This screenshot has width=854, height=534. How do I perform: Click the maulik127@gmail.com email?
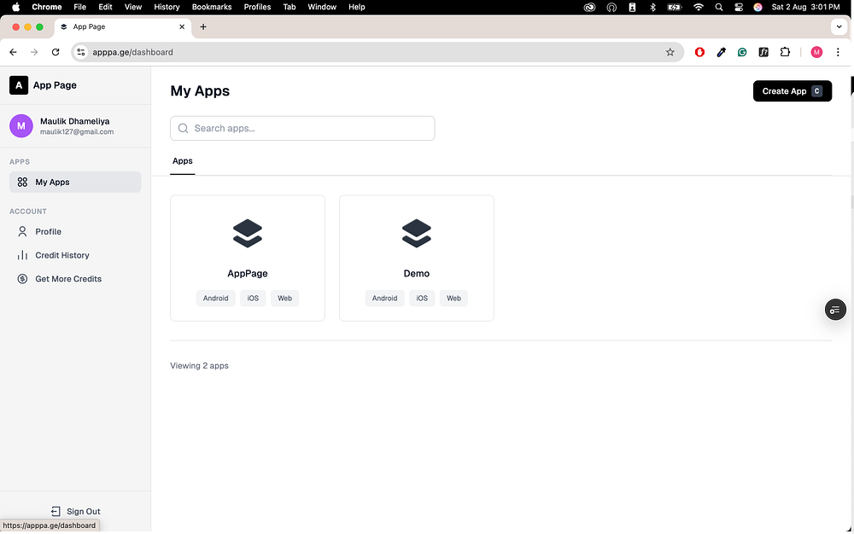point(77,131)
